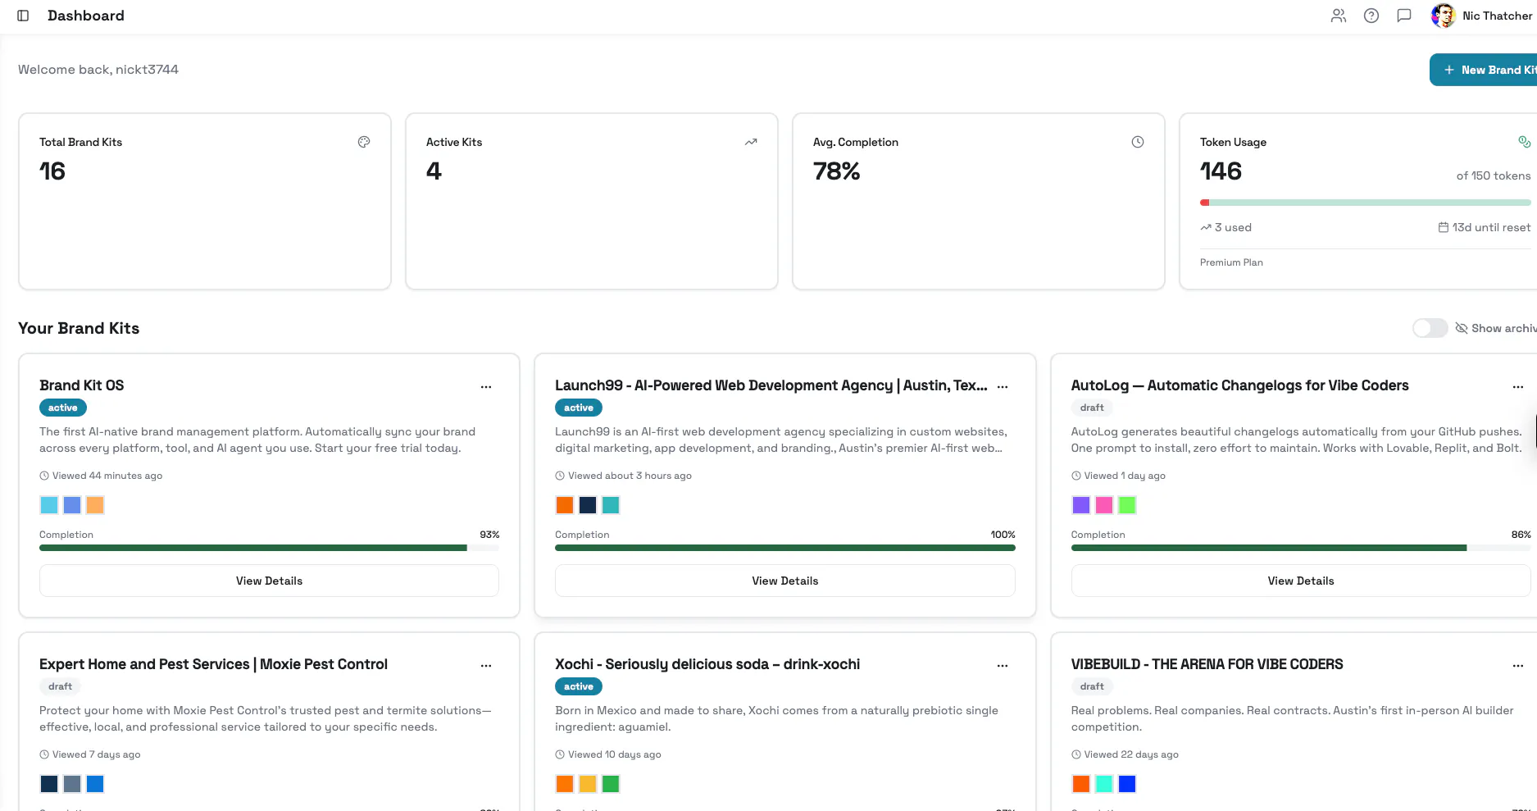
Task: Click the trend icon beside 3 used
Action: [1206, 227]
